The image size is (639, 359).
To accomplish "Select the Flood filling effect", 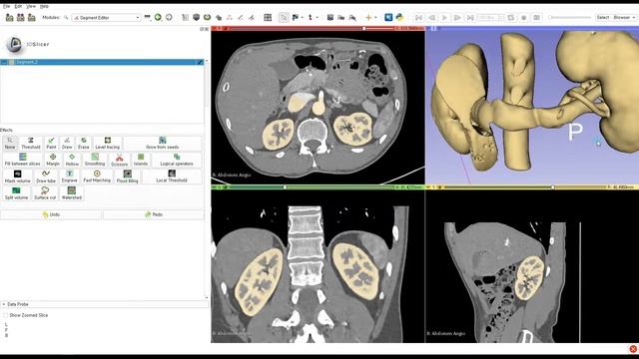I will pyautogui.click(x=127, y=177).
